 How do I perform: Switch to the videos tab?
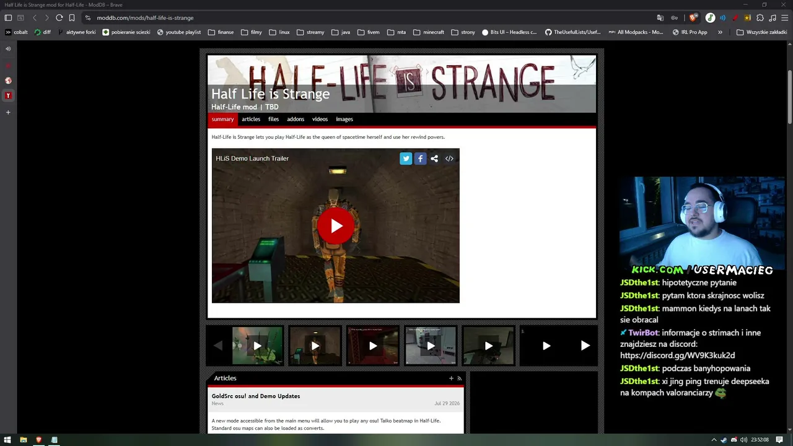[320, 120]
